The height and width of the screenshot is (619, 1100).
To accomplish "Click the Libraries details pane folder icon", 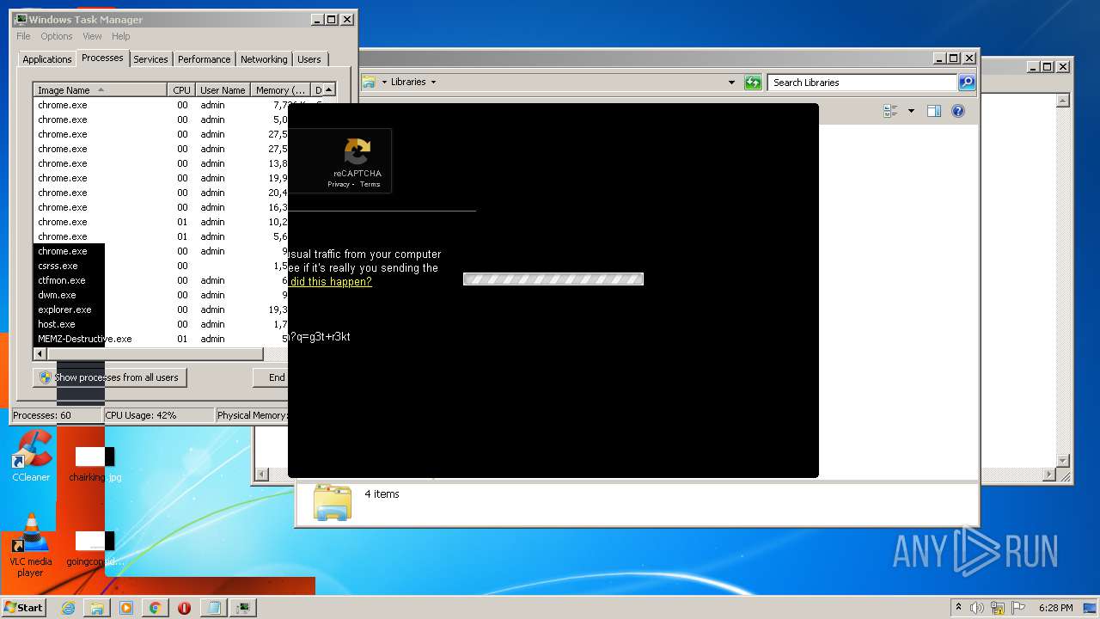I will (x=333, y=502).
